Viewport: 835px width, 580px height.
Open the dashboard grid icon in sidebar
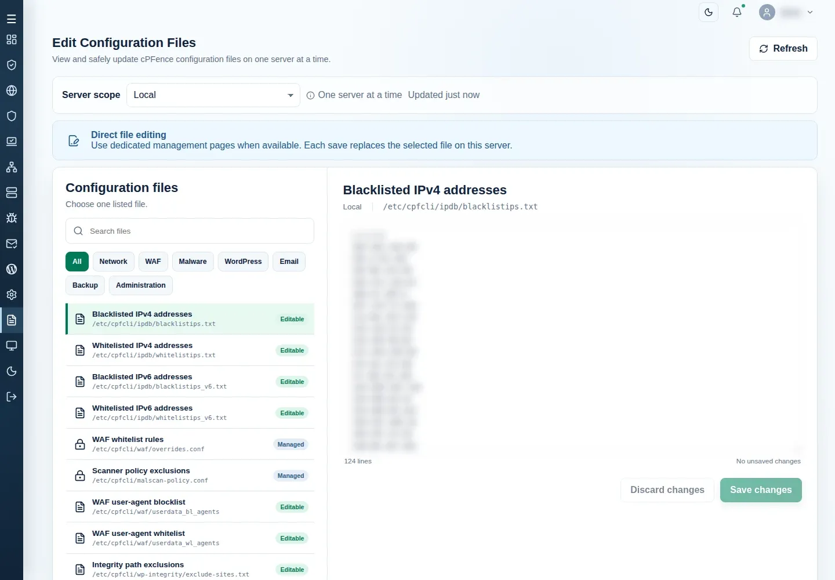click(11, 39)
